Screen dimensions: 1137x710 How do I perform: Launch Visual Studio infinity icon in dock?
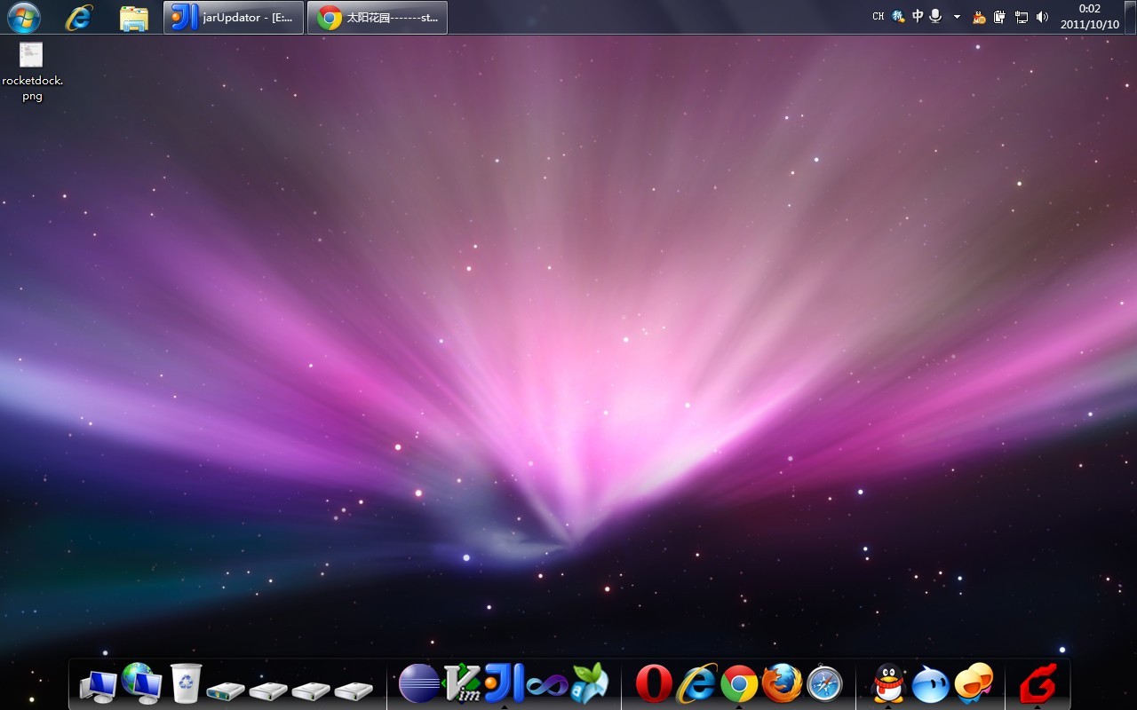(x=546, y=685)
